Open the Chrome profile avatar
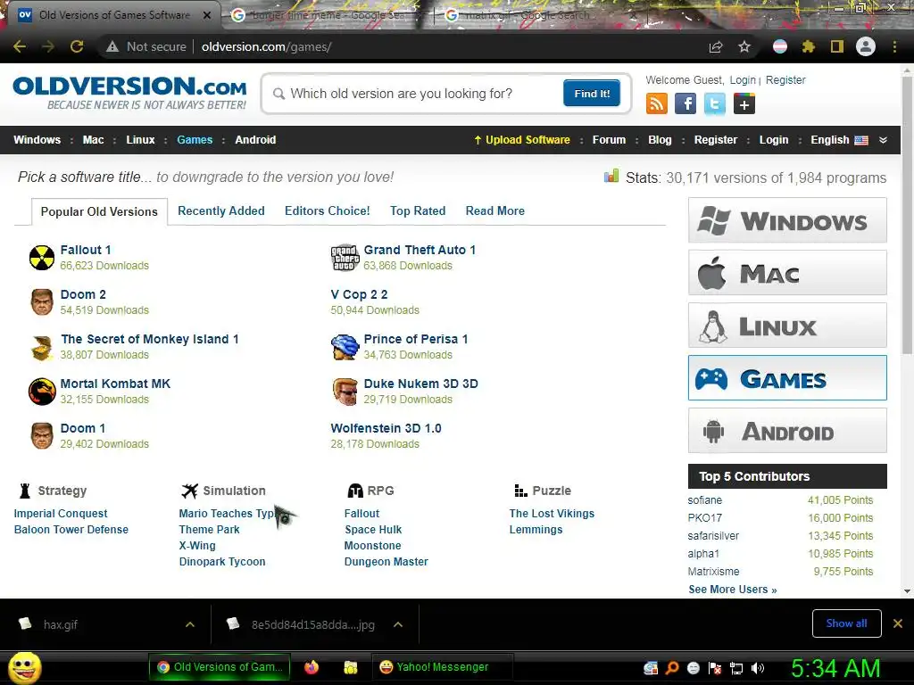Viewport: 914px width, 685px height. click(x=866, y=46)
